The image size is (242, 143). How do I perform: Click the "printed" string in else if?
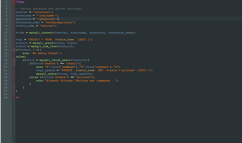[x=83, y=77]
